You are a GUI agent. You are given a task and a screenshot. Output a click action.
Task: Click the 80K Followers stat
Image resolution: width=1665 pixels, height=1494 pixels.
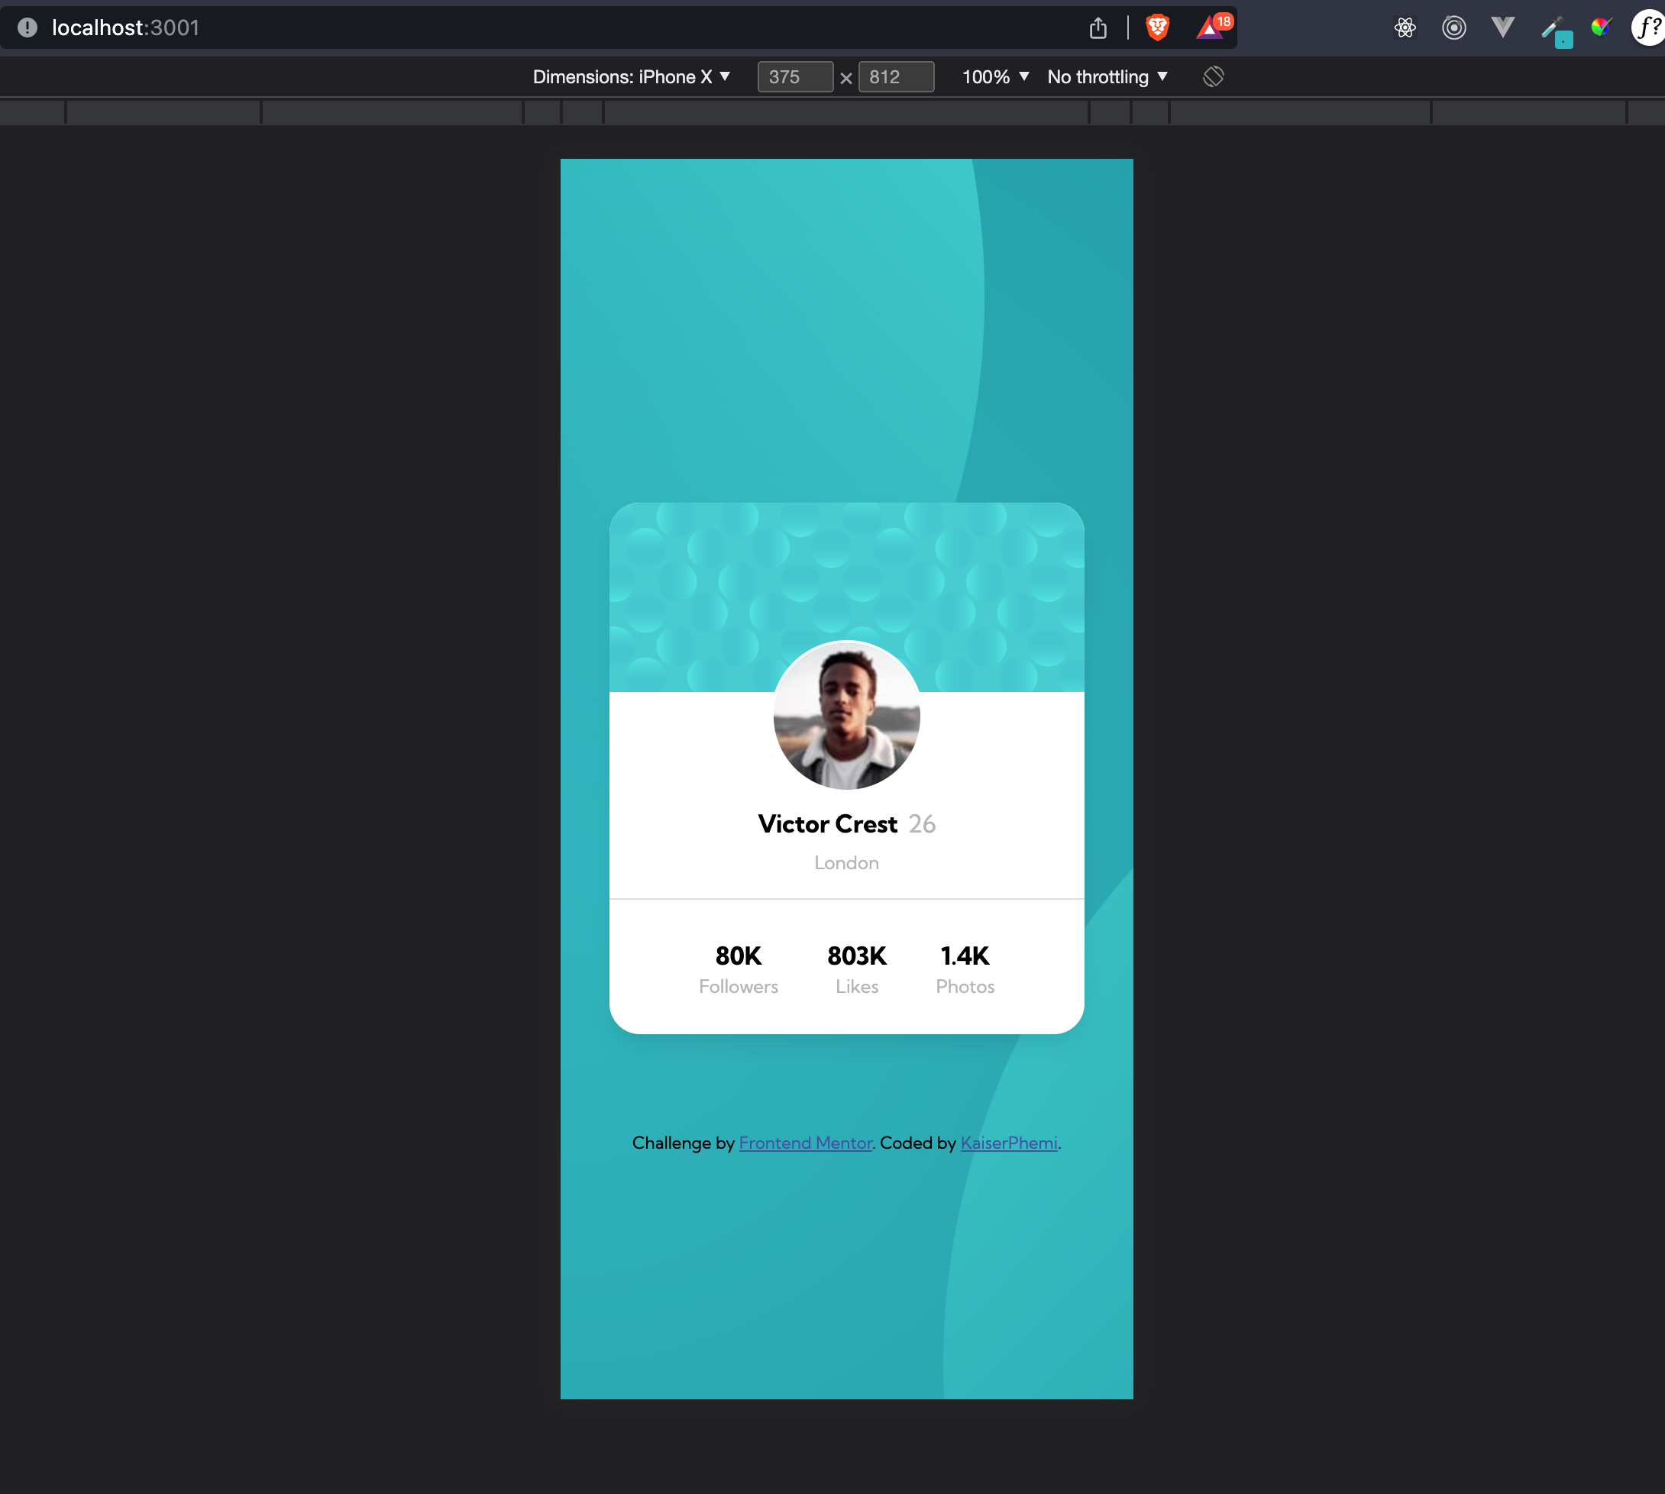point(737,969)
